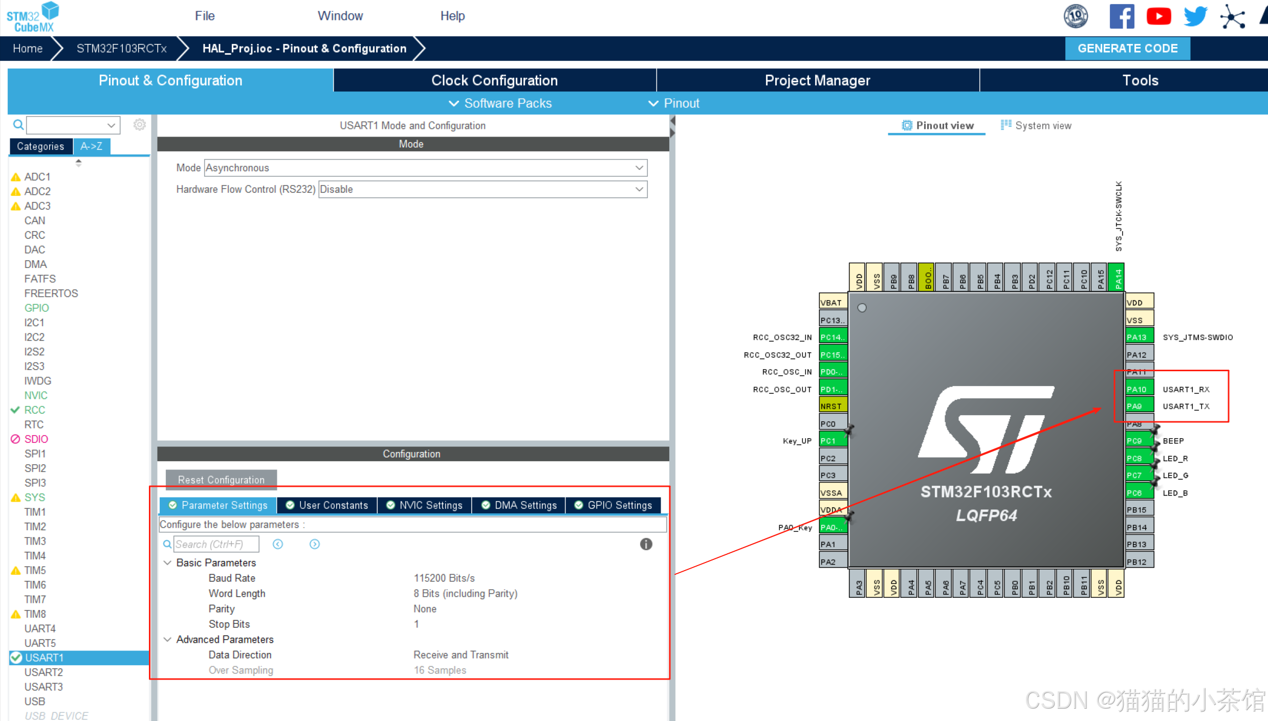Click the category list sort arrows

pos(78,163)
